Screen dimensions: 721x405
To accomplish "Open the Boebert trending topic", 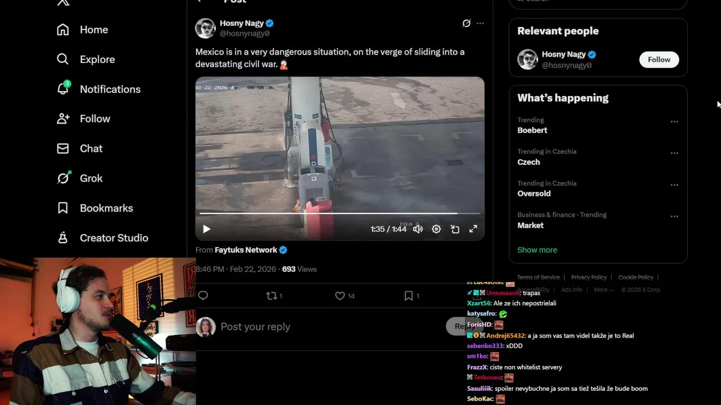I will (532, 130).
